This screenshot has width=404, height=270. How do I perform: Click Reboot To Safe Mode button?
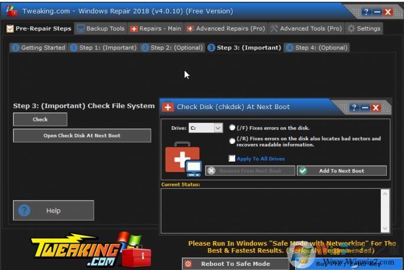point(235,264)
